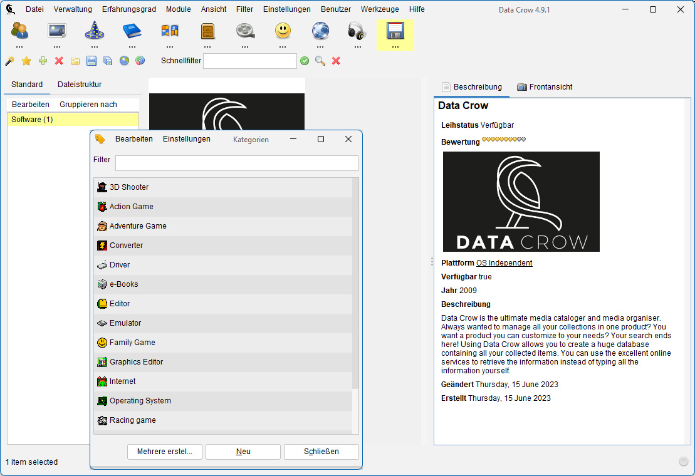Select the Beschreibung tab
Viewport: 695px width, 476px height.
click(x=472, y=87)
